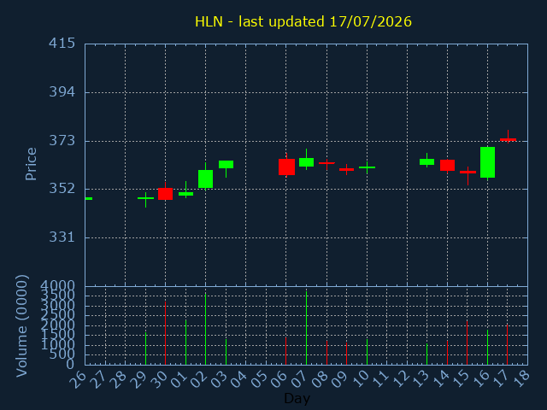Click the 331 price axis label
The image size is (547, 410).
[62, 237]
